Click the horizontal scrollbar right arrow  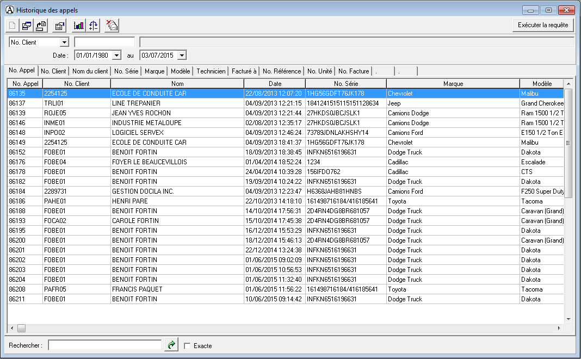(559, 328)
